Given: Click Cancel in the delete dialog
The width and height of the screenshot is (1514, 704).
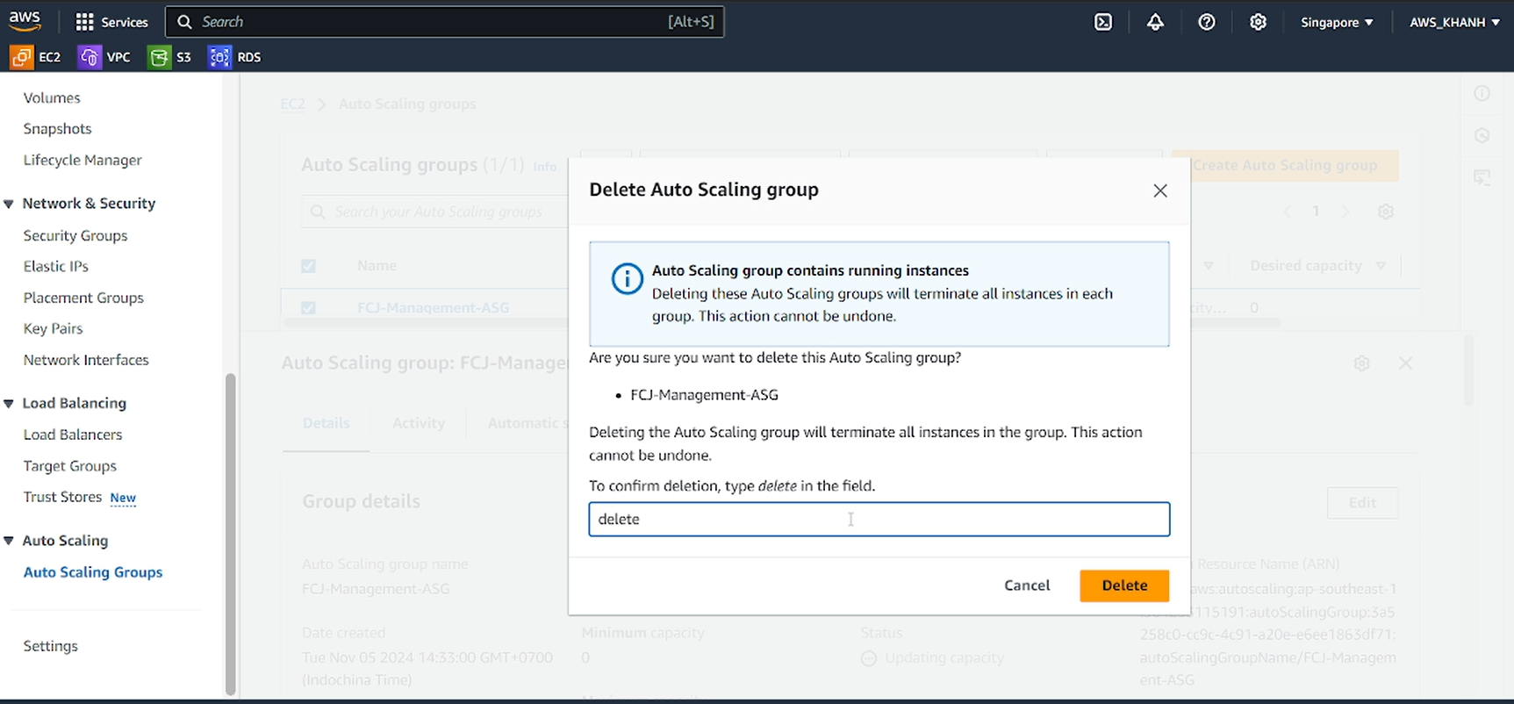Looking at the screenshot, I should [1027, 585].
